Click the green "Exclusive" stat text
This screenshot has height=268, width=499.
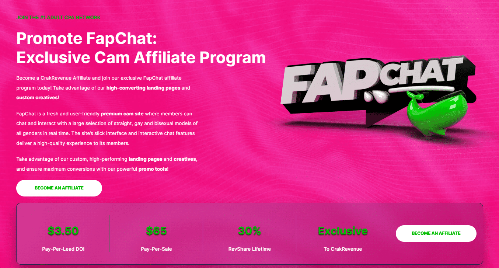(343, 231)
